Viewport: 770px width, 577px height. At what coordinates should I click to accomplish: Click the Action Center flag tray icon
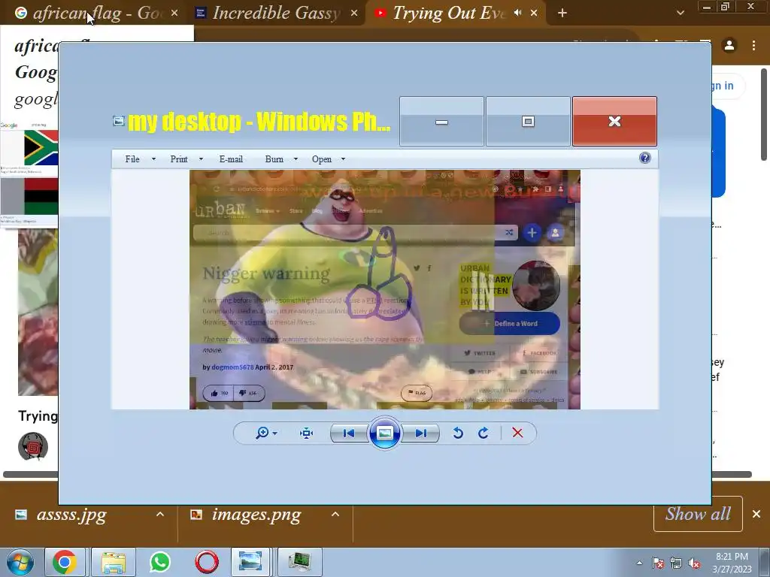tap(657, 563)
